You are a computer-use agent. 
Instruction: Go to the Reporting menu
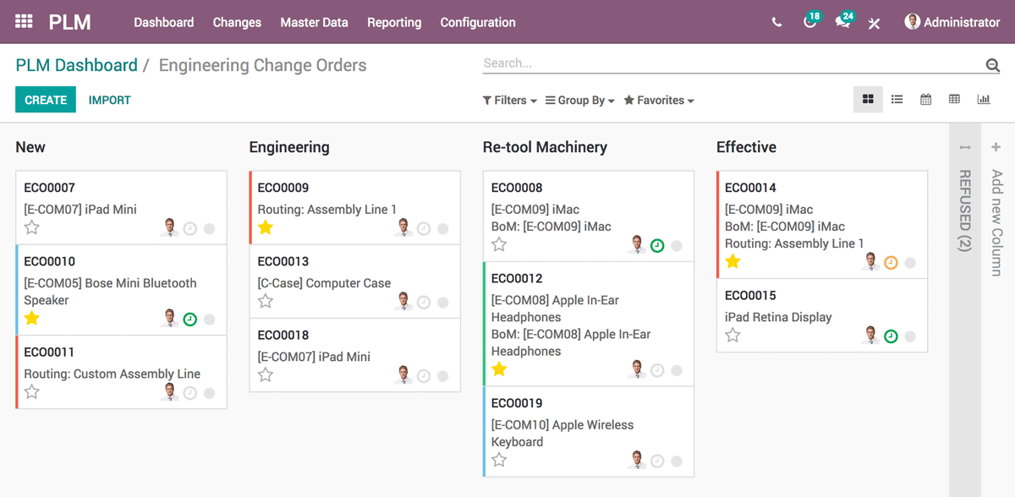click(394, 23)
